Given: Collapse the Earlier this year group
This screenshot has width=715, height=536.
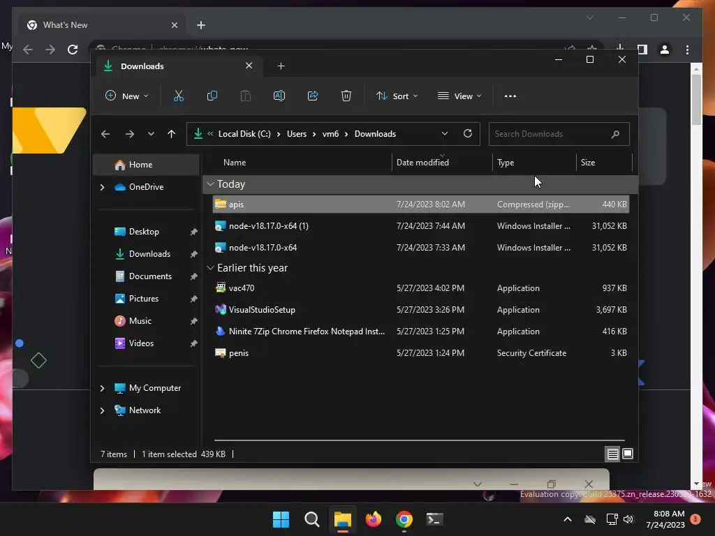Looking at the screenshot, I should point(210,268).
